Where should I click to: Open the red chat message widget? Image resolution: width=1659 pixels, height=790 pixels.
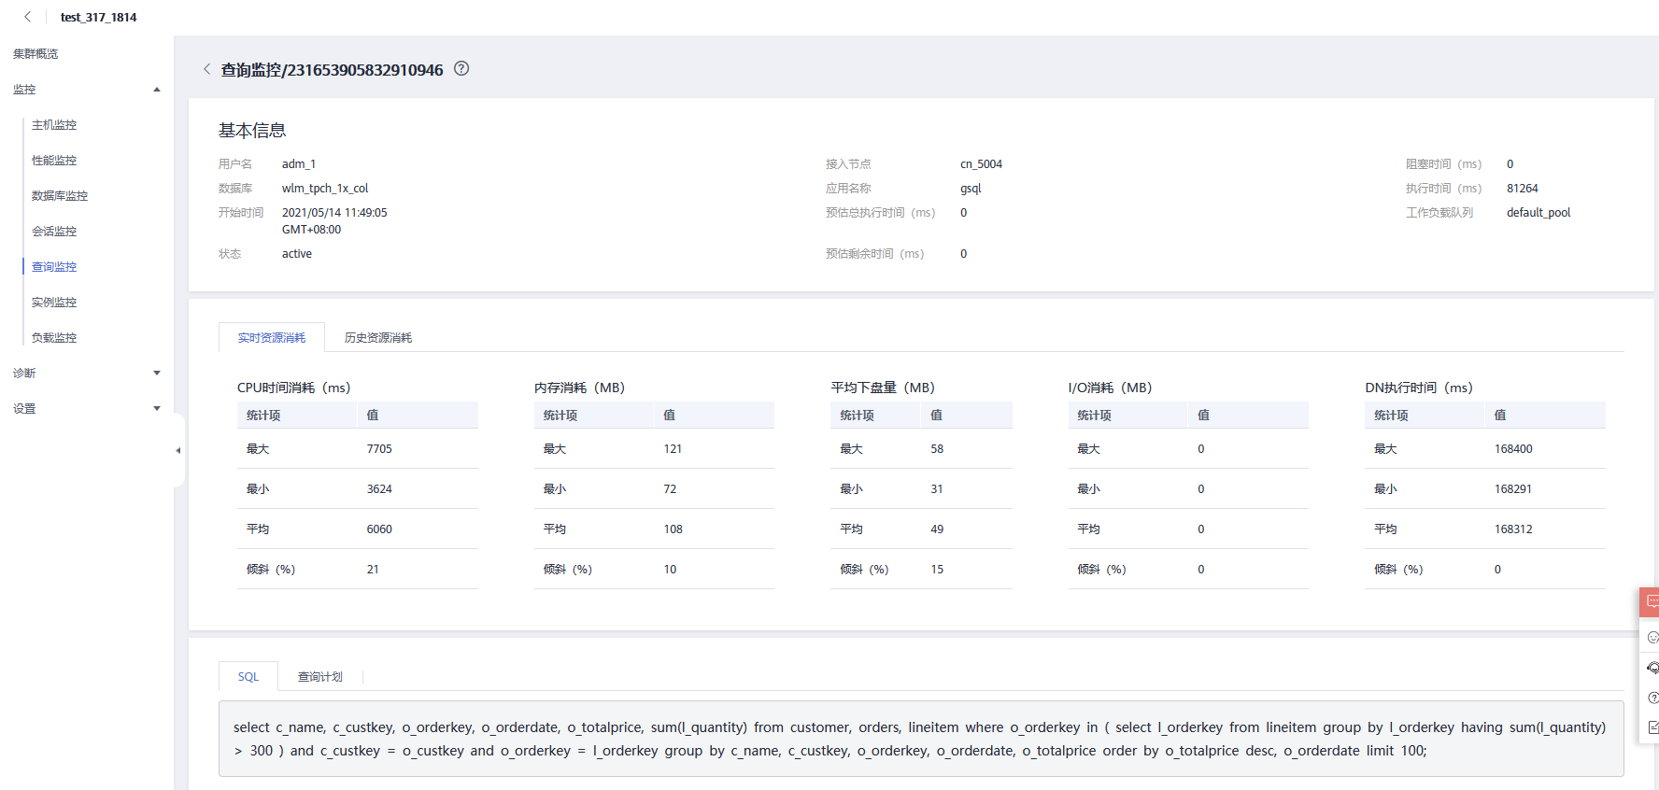pyautogui.click(x=1651, y=602)
